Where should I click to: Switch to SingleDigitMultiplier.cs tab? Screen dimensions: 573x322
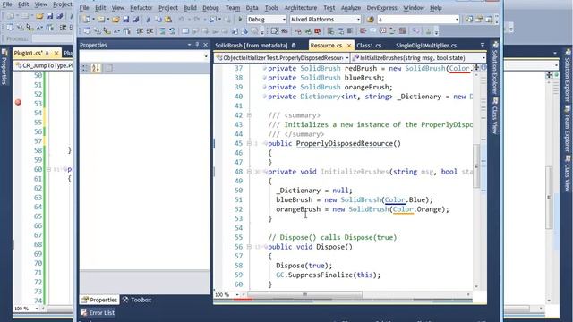[426, 46]
